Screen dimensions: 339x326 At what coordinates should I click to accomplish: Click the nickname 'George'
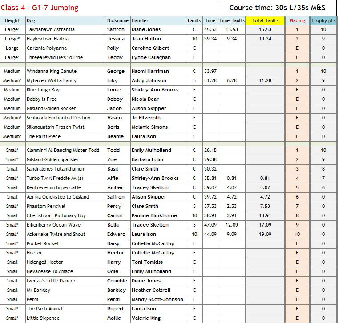tap(116, 71)
